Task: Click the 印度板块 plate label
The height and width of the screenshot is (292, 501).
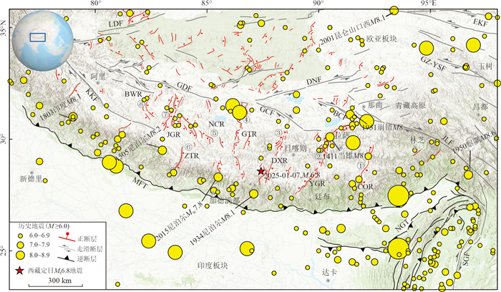Action: (x=213, y=266)
